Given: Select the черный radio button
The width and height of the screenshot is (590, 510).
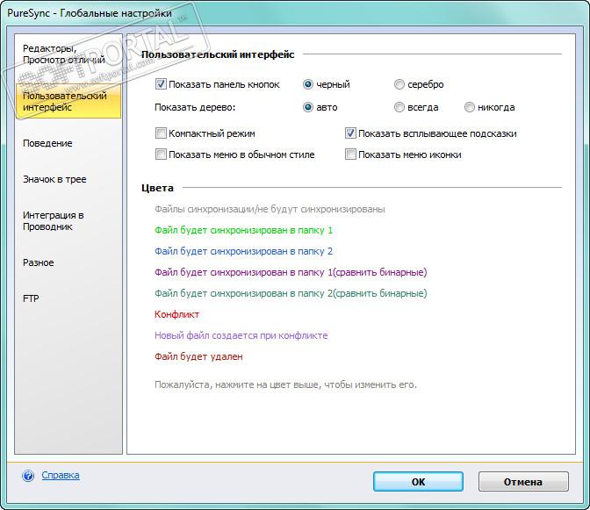Looking at the screenshot, I should click(x=308, y=84).
